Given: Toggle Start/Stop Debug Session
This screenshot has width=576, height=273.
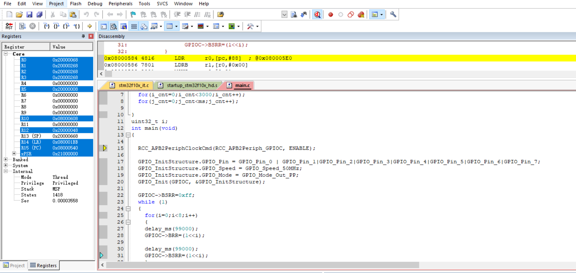Looking at the screenshot, I should coord(317,14).
